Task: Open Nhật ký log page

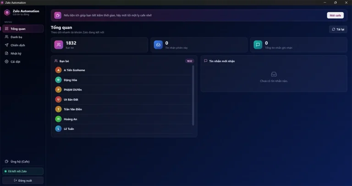Action: tap(23, 53)
